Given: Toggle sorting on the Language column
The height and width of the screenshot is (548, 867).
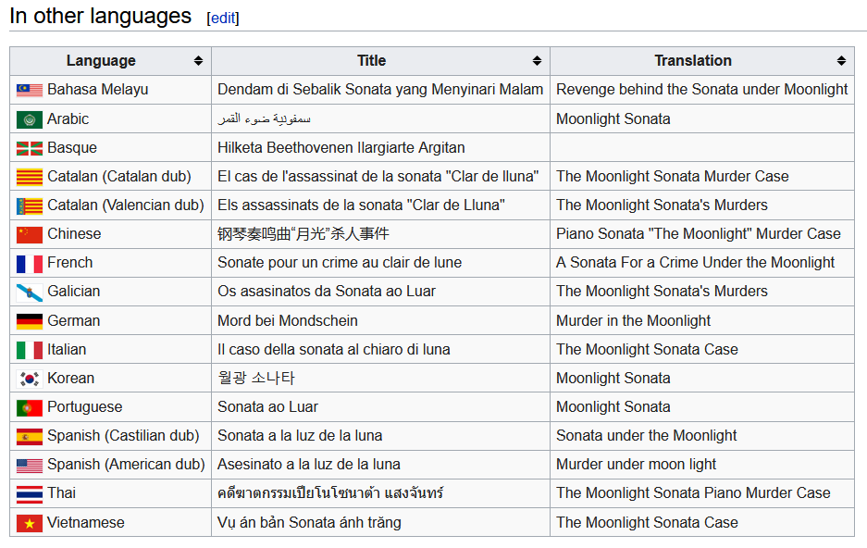Looking at the screenshot, I should tap(197, 60).
